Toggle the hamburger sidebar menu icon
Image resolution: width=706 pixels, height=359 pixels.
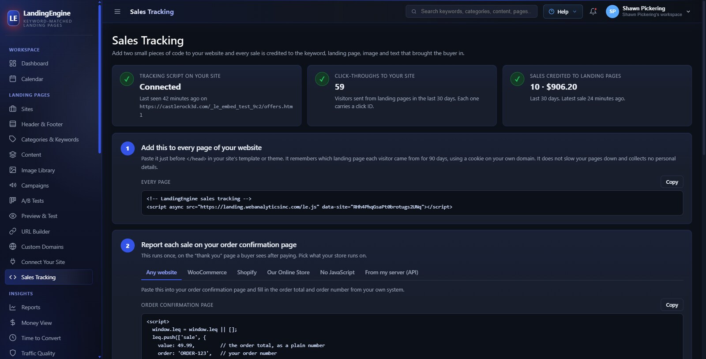pyautogui.click(x=117, y=11)
